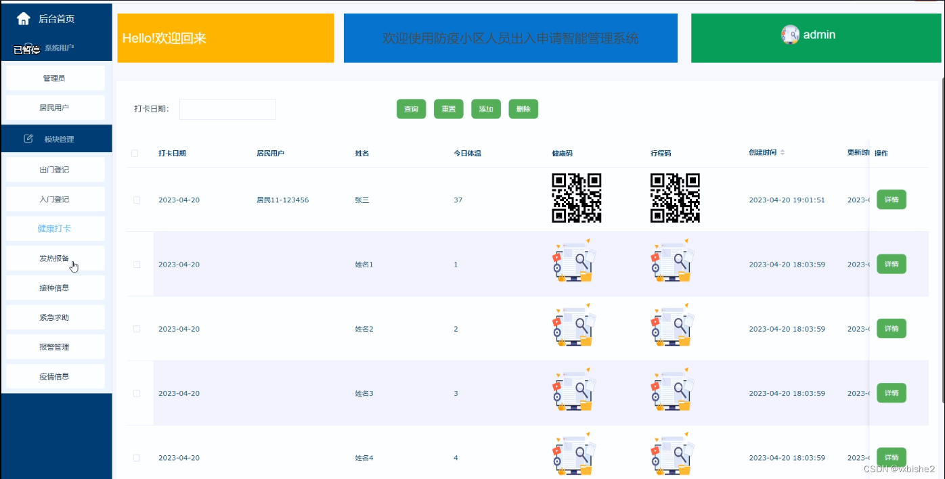
Task: Check the row checkbox for 姓名4
Action: coord(137,458)
